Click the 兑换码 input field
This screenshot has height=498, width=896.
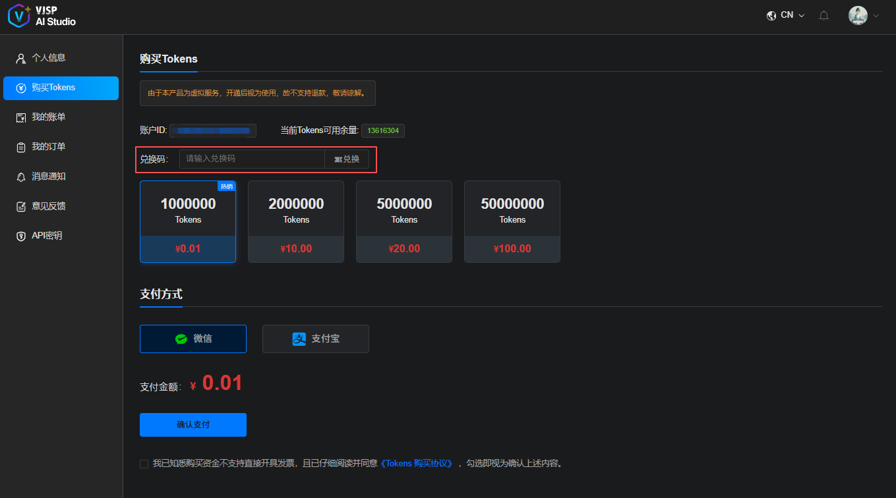click(x=252, y=159)
